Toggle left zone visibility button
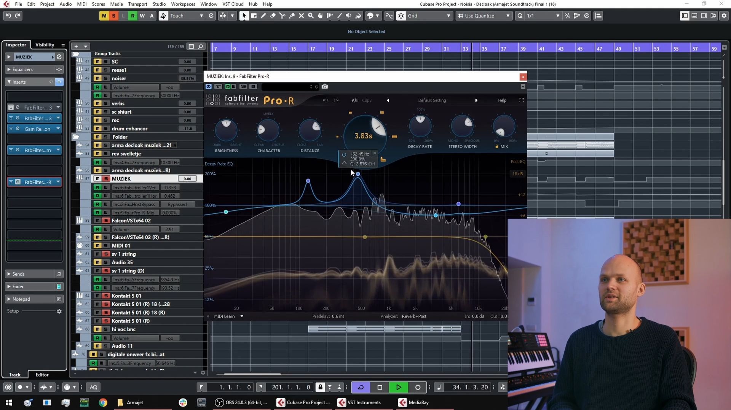731x410 pixels. pos(685,16)
